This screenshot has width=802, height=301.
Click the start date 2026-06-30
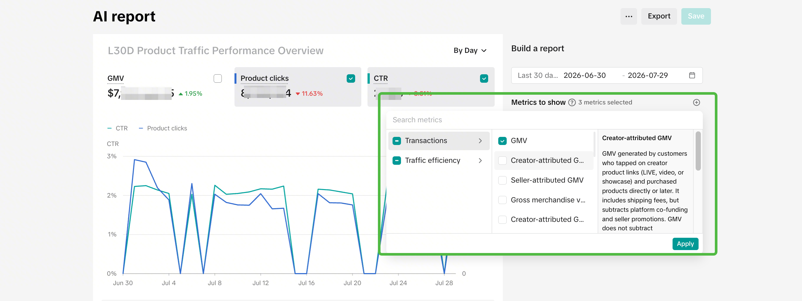[x=584, y=76]
